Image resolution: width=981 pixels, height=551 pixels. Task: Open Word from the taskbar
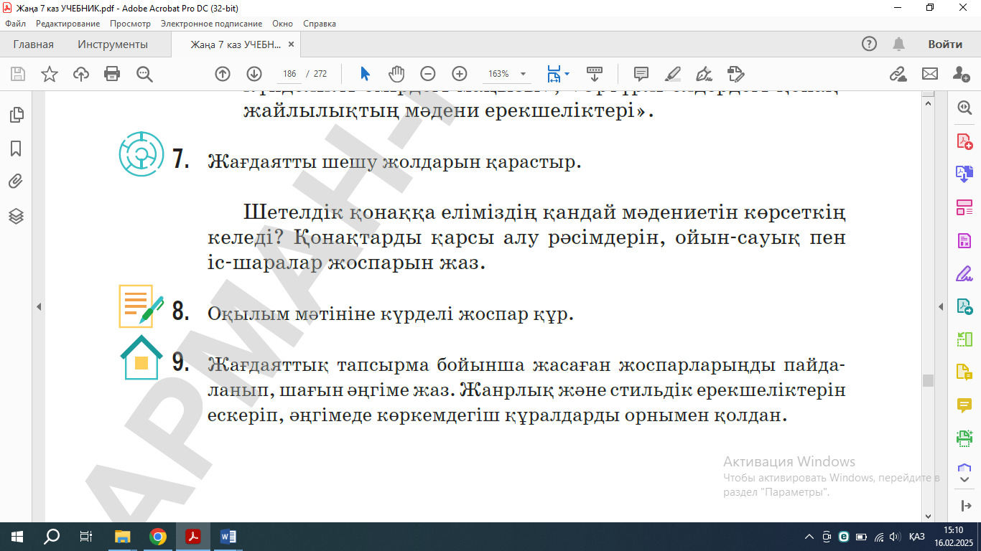pos(228,536)
